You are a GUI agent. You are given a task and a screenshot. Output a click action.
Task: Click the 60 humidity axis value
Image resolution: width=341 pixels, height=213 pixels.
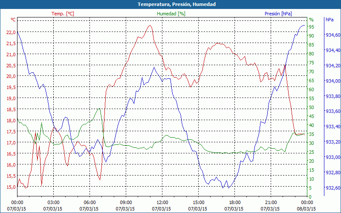coord(312,89)
